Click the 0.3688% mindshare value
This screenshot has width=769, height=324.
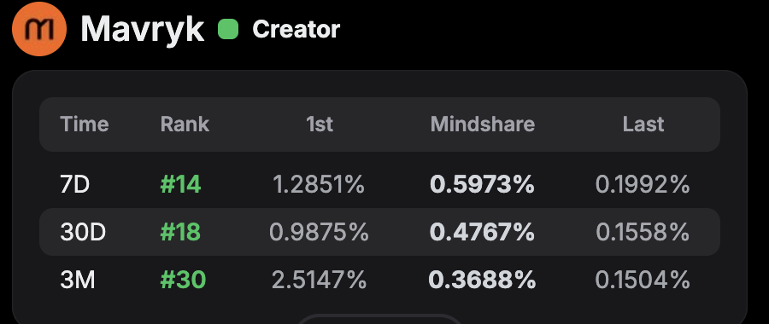pos(482,280)
